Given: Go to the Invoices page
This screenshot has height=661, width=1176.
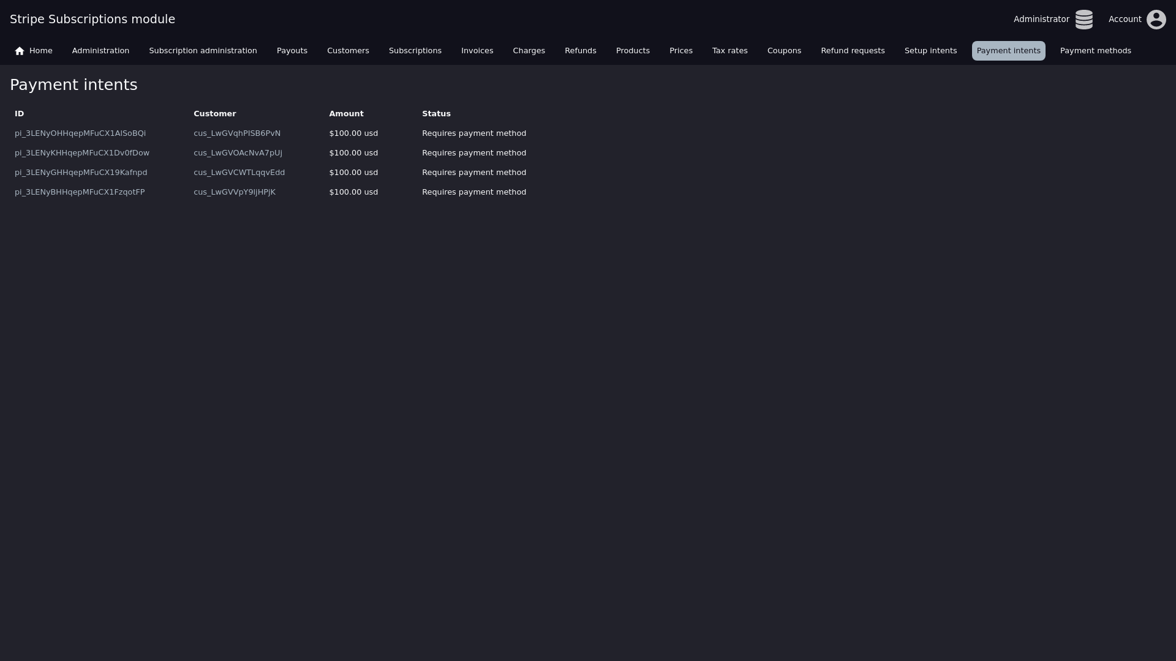Looking at the screenshot, I should [x=477, y=51].
